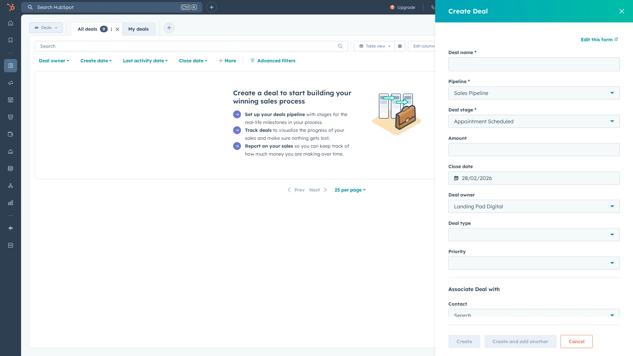Click the Create and add another button
This screenshot has width=633, height=356.
click(520, 341)
